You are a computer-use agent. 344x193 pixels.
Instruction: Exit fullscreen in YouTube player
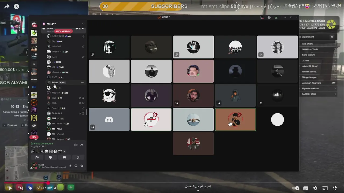point(335,188)
